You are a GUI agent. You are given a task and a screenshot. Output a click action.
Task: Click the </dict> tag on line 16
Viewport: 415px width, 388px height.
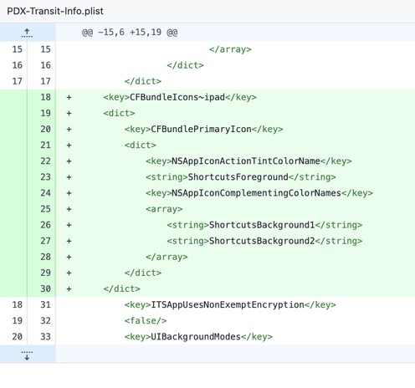pyautogui.click(x=186, y=65)
